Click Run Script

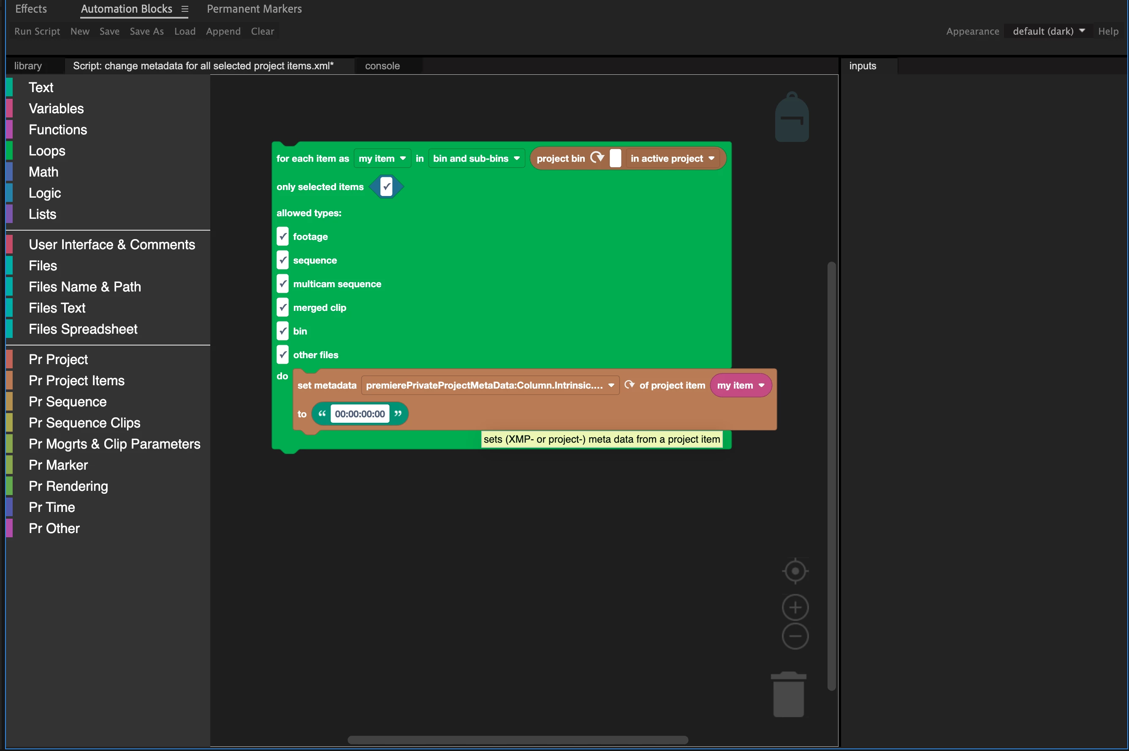tap(37, 31)
